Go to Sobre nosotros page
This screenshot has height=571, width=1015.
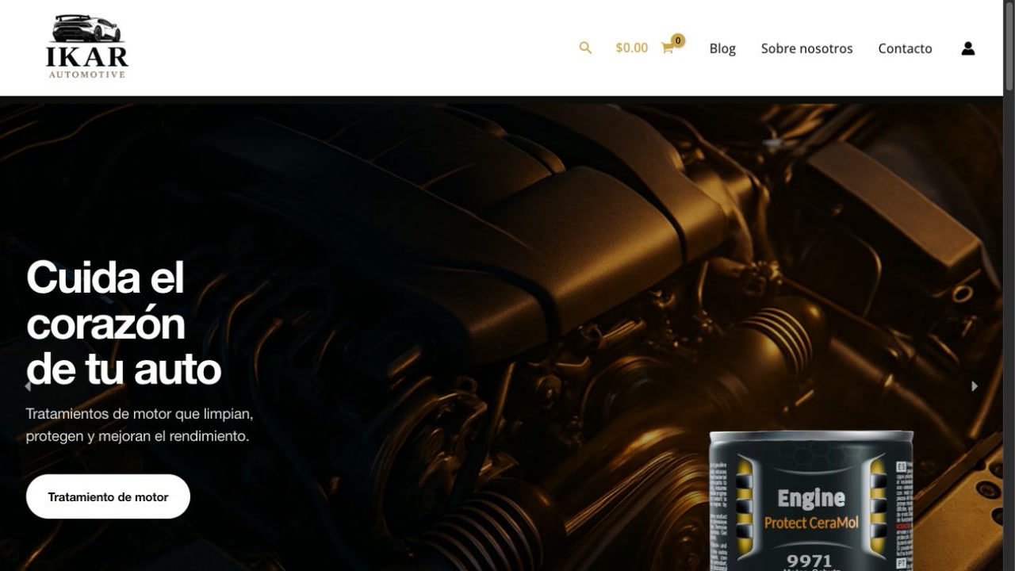(x=806, y=48)
